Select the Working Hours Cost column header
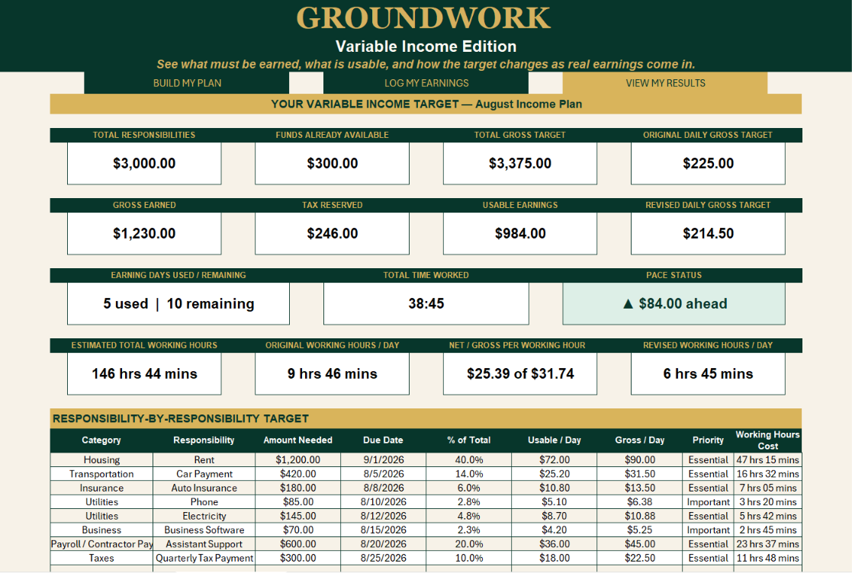 tap(768, 440)
